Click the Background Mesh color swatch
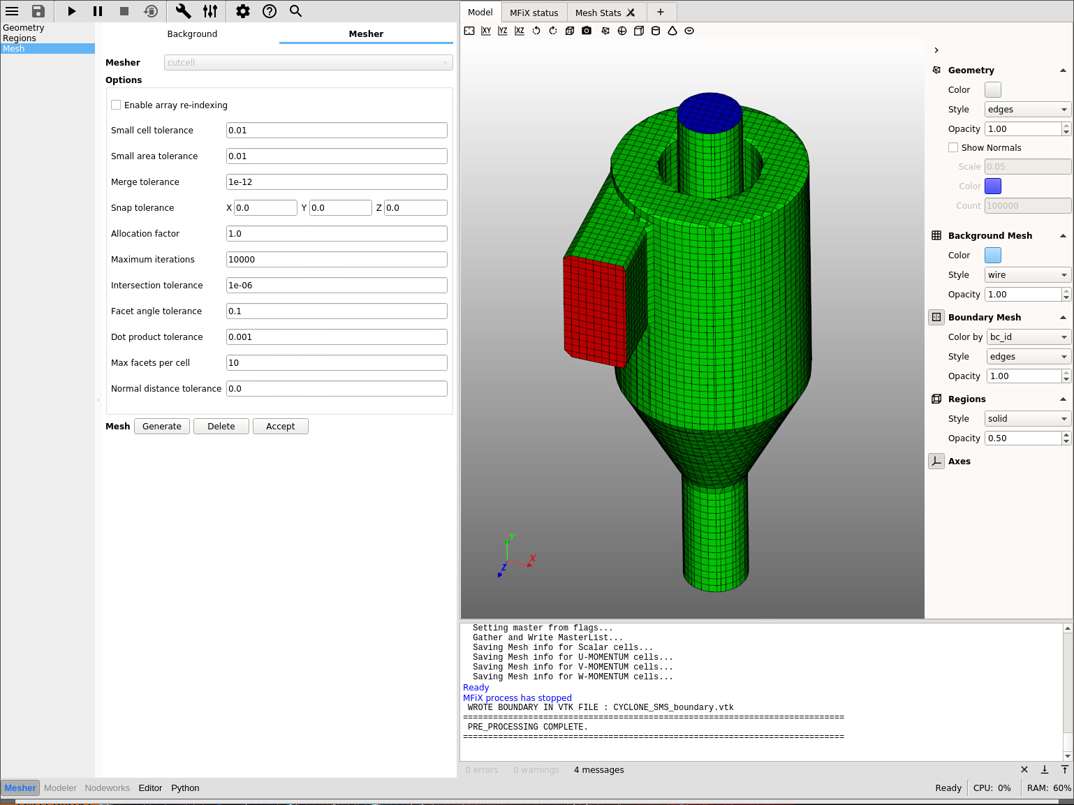The width and height of the screenshot is (1074, 805). pos(993,256)
